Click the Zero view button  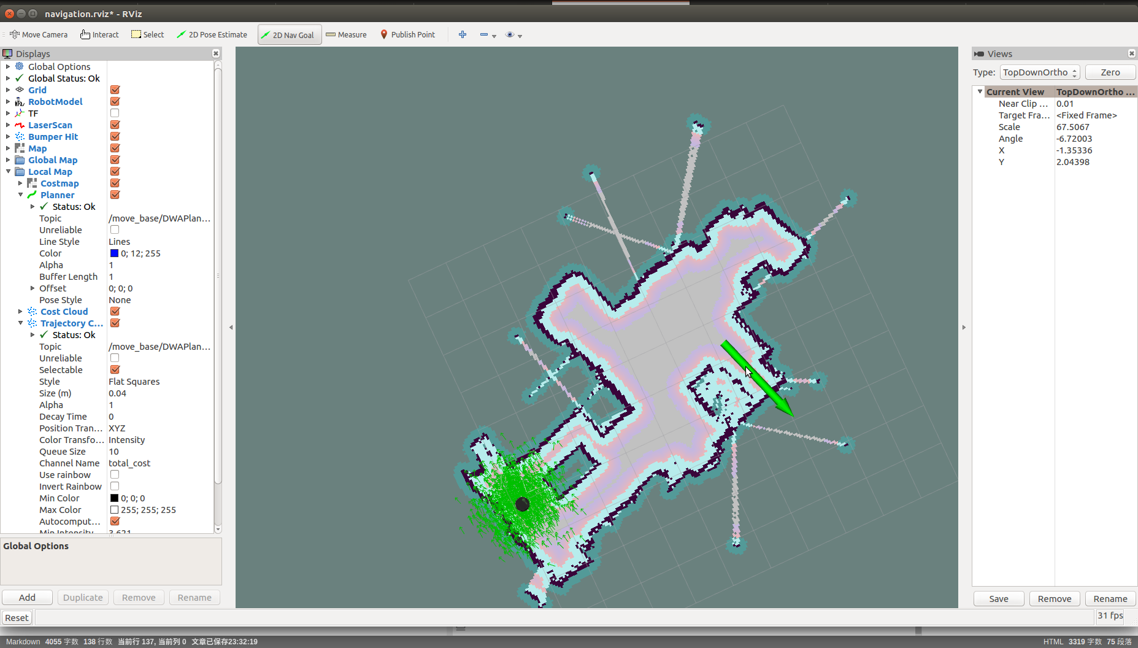coord(1110,72)
